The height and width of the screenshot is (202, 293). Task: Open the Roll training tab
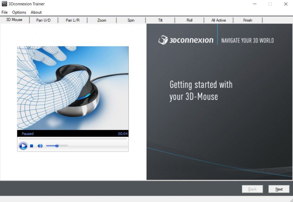(189, 20)
